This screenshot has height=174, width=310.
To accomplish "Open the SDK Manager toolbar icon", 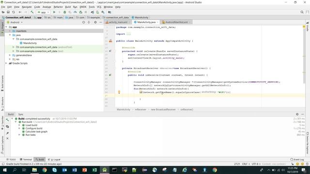I will pyautogui.click(x=103, y=12).
